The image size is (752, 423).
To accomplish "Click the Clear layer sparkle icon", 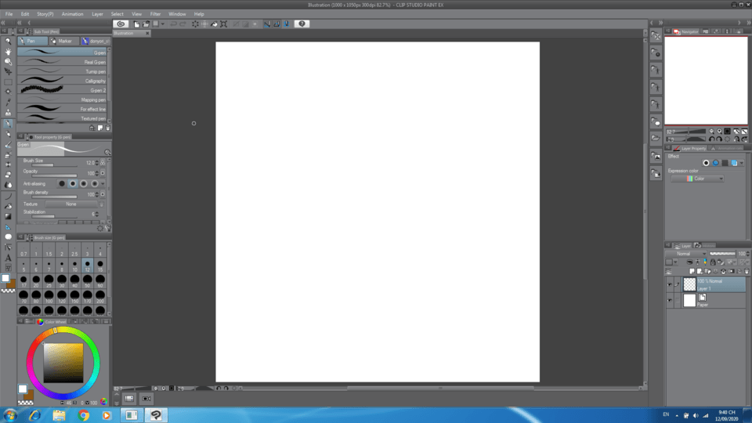I will coord(195,24).
